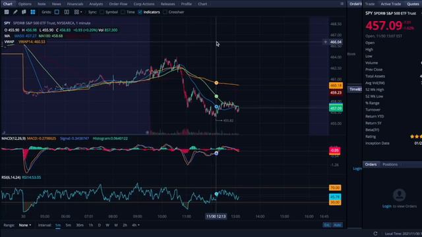The height and width of the screenshot is (237, 422).
Task: Click the 457.09 green price tag
Action: point(336,108)
